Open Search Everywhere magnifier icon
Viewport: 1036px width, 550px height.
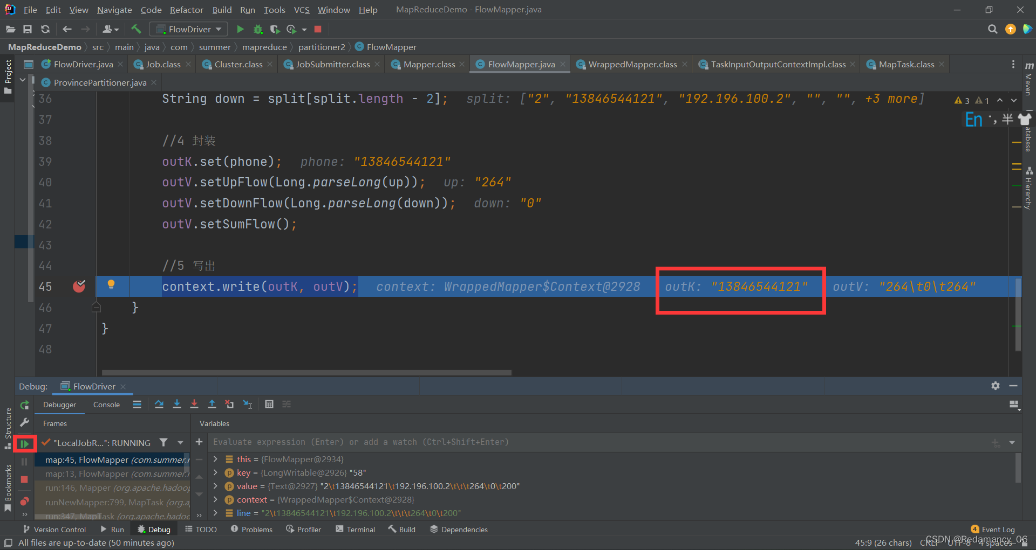(992, 29)
